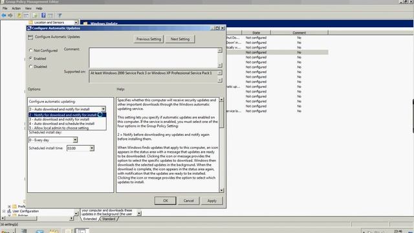This screenshot has height=233, width=414.
Task: Click the Comment column header
Action: 299,33
